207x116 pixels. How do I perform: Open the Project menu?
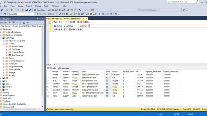[x=29, y=6]
